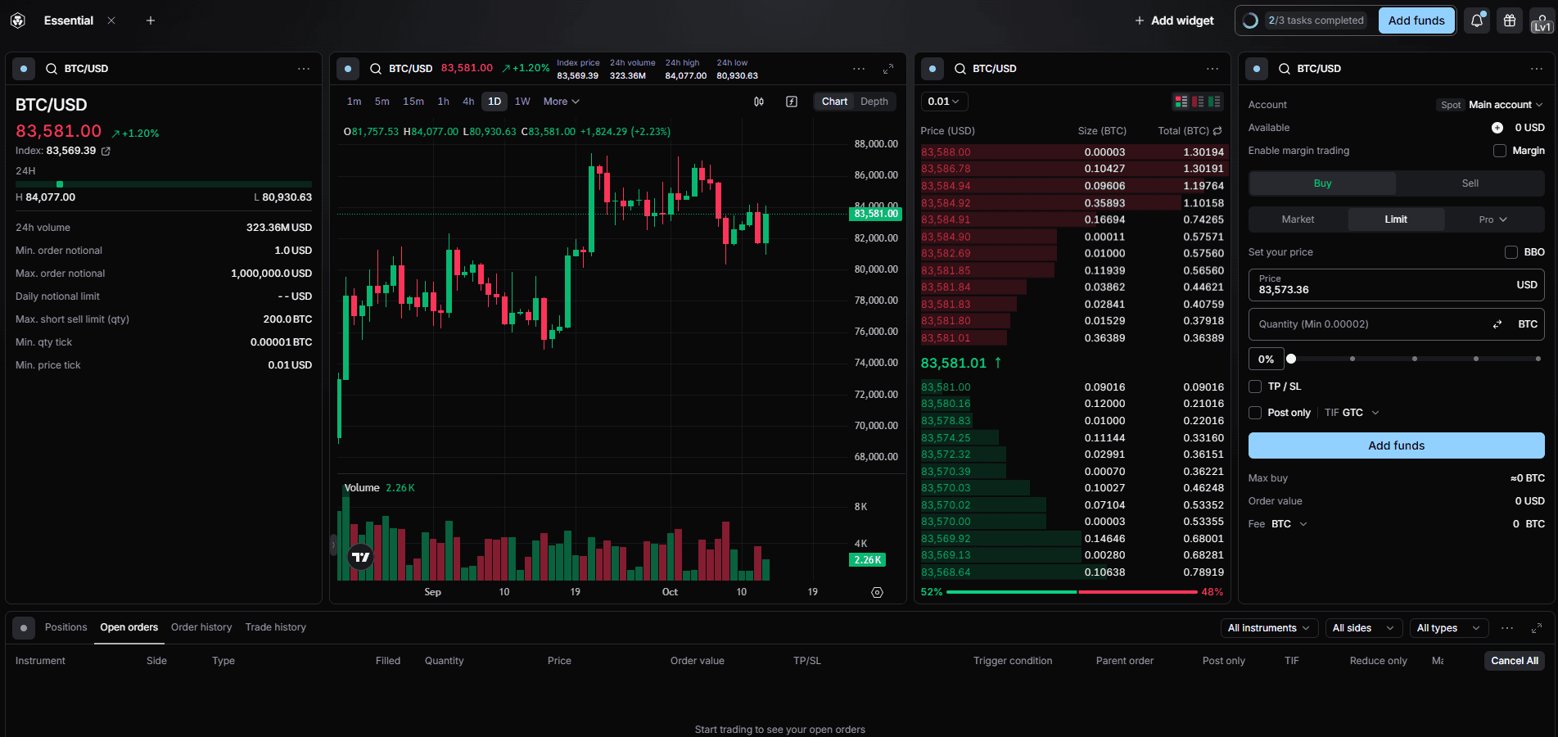Switch to the Sell side toggle
This screenshot has height=737, width=1558.
pos(1470,183)
